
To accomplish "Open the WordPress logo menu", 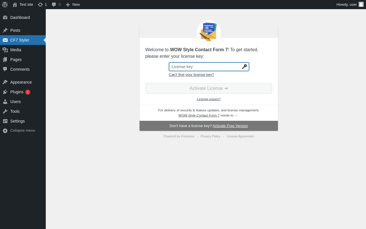I will (x=5, y=5).
